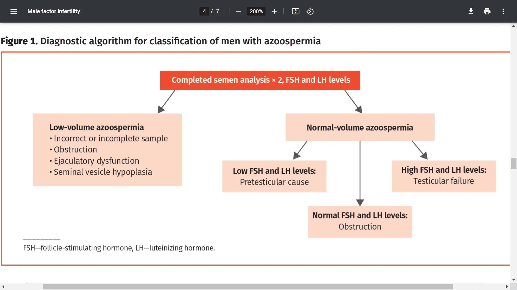The width and height of the screenshot is (517, 290).
Task: Select the color swatch of red header box
Action: (260, 80)
